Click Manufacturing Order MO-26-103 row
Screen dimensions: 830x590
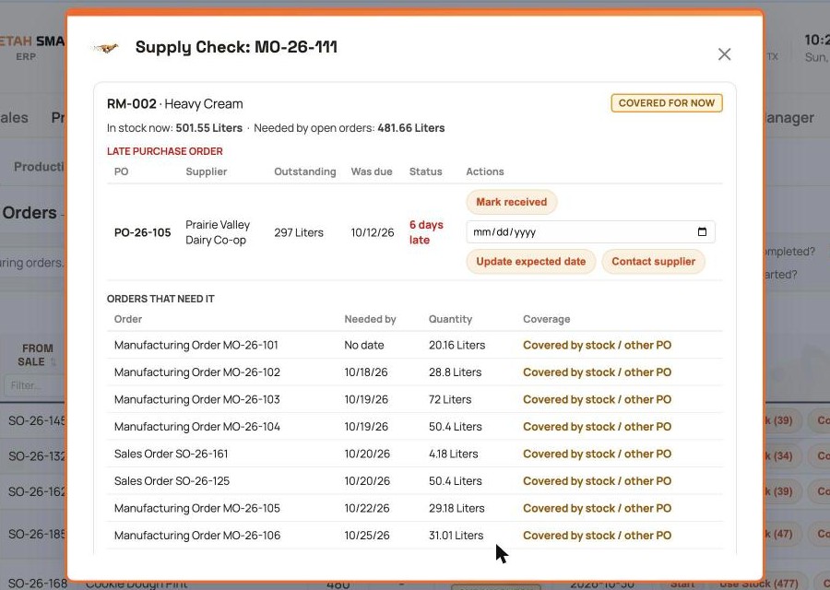[x=414, y=399]
